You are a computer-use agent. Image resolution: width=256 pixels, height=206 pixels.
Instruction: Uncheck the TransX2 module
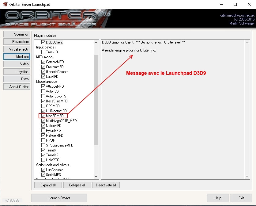pyautogui.click(x=43, y=155)
